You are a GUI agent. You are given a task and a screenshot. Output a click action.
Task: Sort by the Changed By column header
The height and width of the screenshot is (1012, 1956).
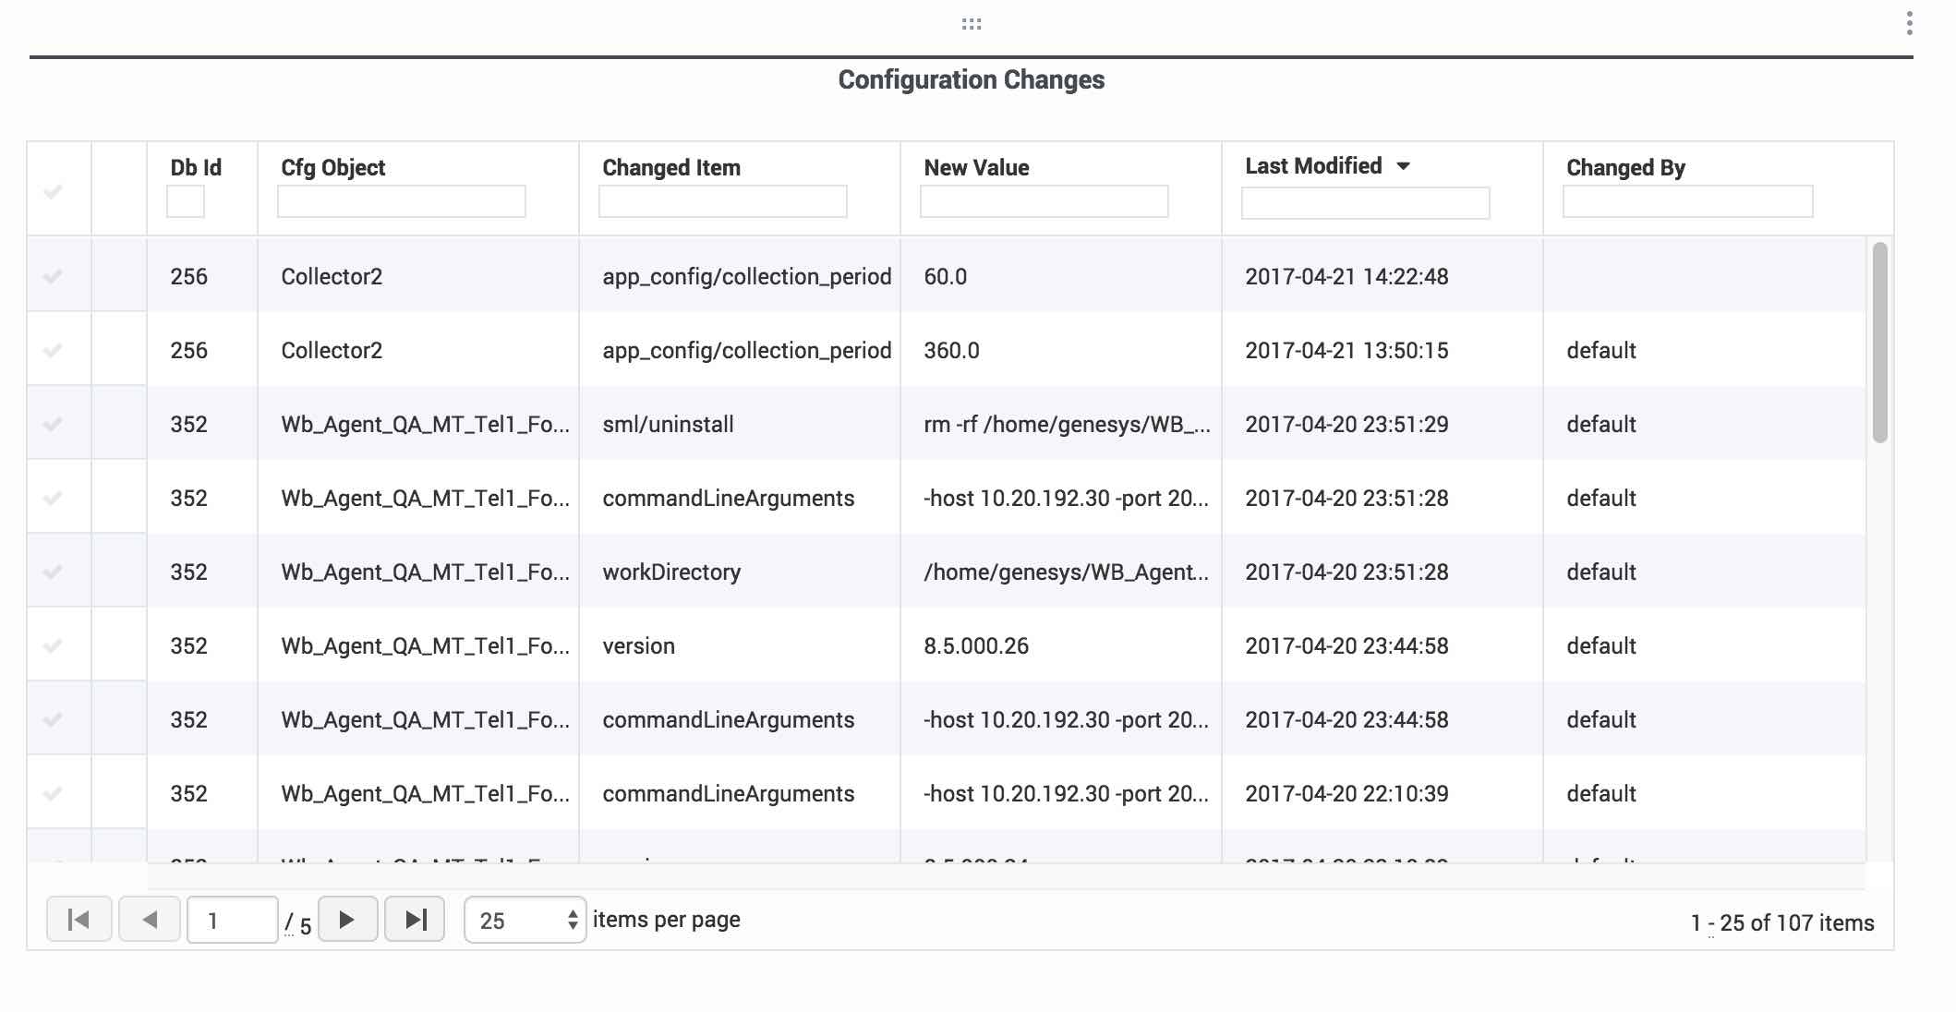[1625, 168]
